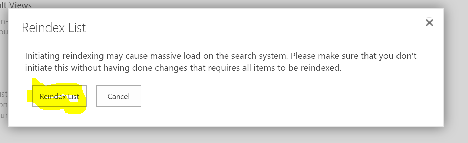Screen dimensions: 468x143
Task: Click the warning sentence starting 'Initiating reindexing'
Action: pos(221,56)
